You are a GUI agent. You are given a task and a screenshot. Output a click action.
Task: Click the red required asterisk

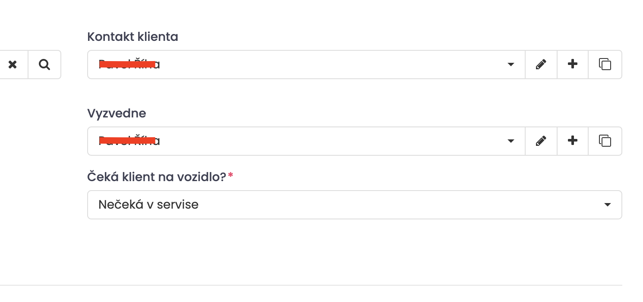230,175
